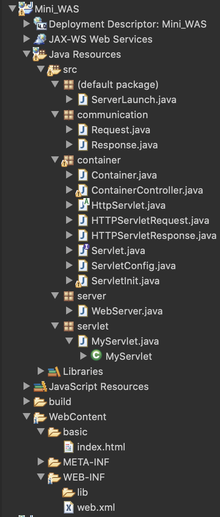Expand the Libraries node

point(41,371)
